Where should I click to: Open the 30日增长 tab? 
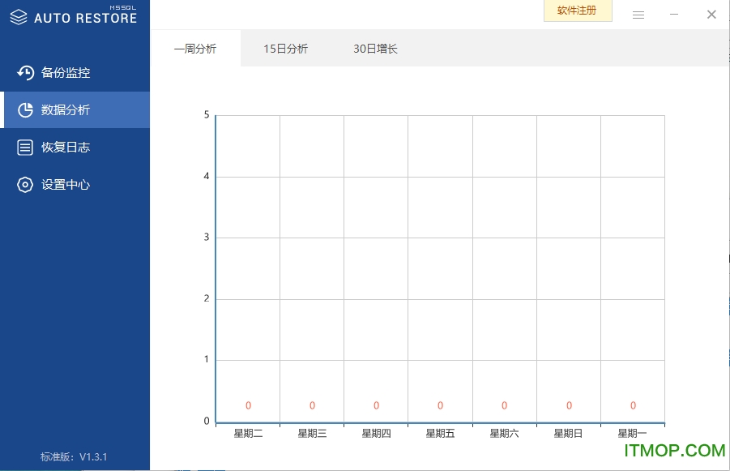[x=375, y=49]
